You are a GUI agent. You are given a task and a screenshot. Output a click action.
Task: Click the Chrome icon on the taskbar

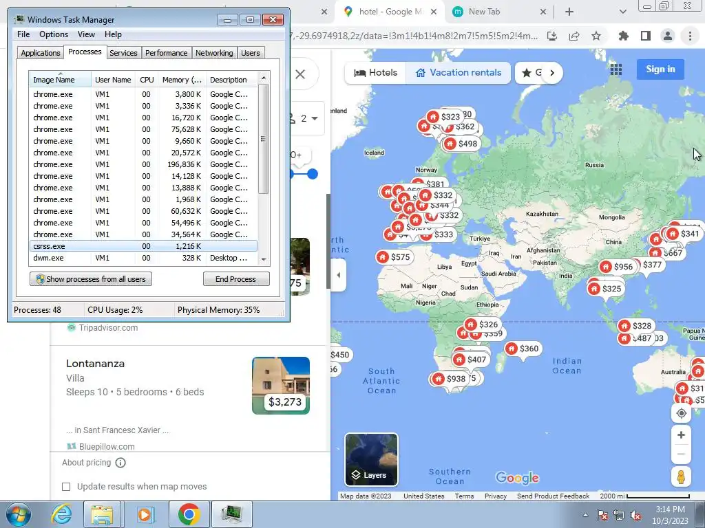point(189,514)
